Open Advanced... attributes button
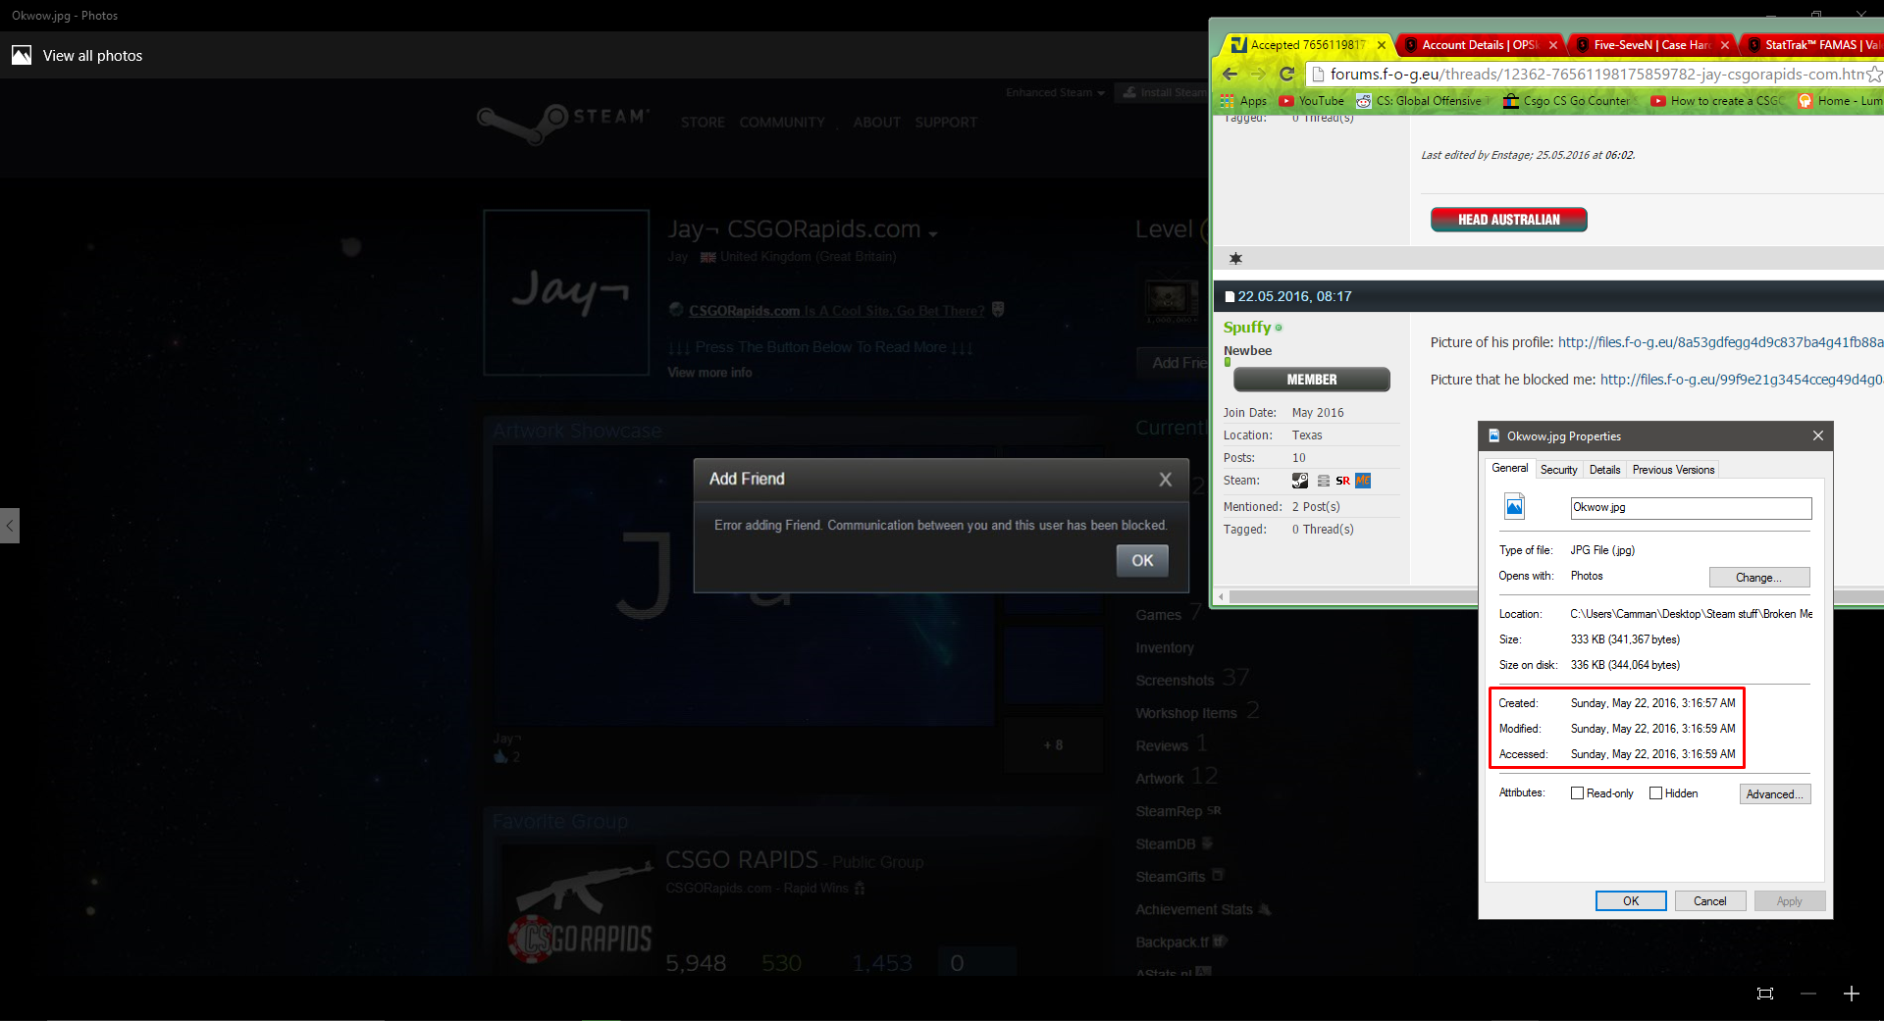Image resolution: width=1884 pixels, height=1021 pixels. coord(1774,794)
